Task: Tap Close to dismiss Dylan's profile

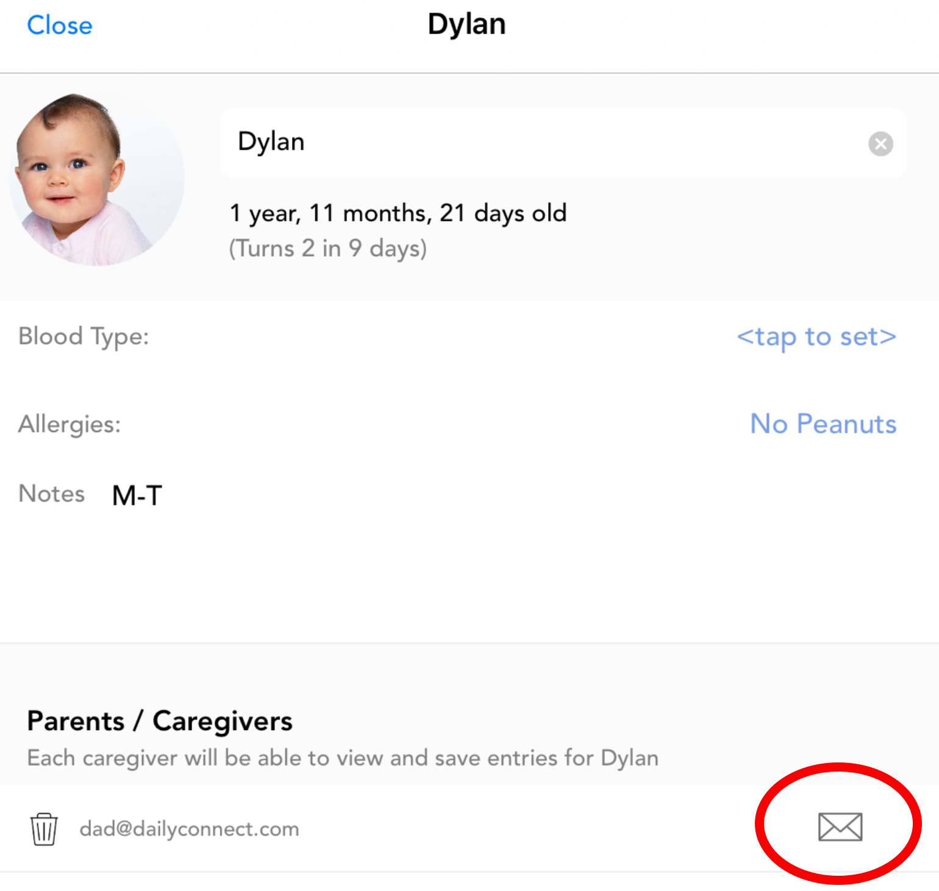Action: (x=60, y=25)
